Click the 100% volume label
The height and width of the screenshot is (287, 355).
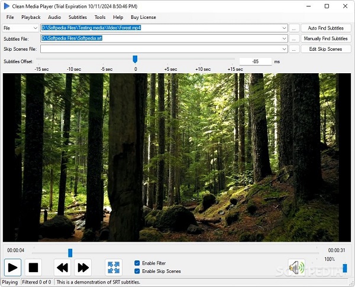tap(330, 259)
